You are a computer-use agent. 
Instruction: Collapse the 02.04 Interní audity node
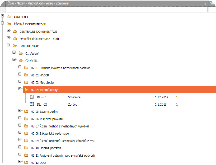pyautogui.click(x=20, y=89)
